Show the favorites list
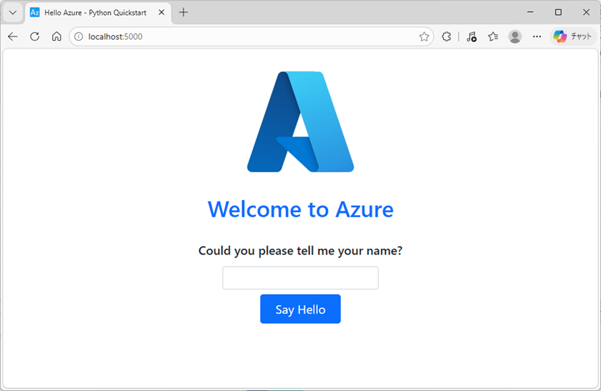601x391 pixels. coord(493,37)
